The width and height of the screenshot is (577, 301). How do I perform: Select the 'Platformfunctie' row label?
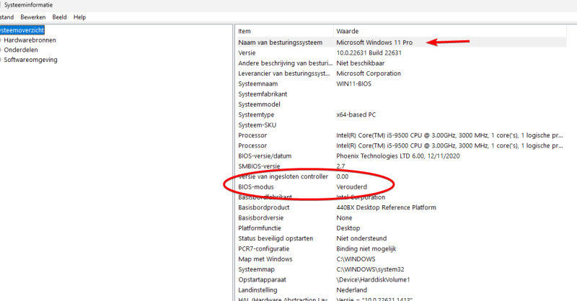(260, 228)
